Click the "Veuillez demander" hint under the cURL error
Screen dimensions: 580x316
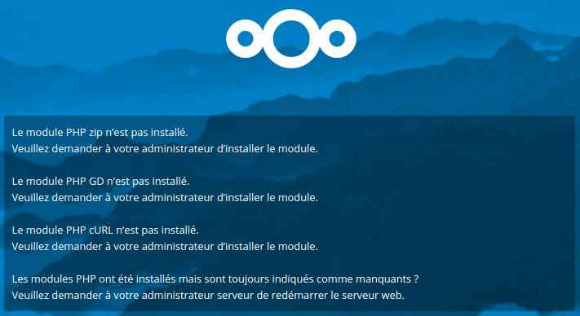[x=165, y=246]
